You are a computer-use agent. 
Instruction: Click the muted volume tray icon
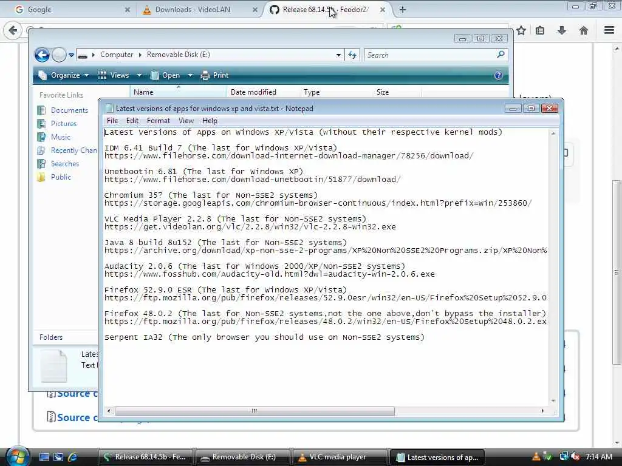[x=576, y=457]
